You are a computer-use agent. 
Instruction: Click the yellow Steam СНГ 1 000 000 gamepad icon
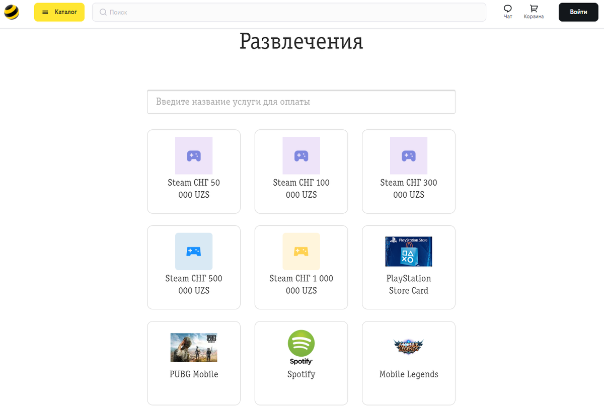point(301,252)
